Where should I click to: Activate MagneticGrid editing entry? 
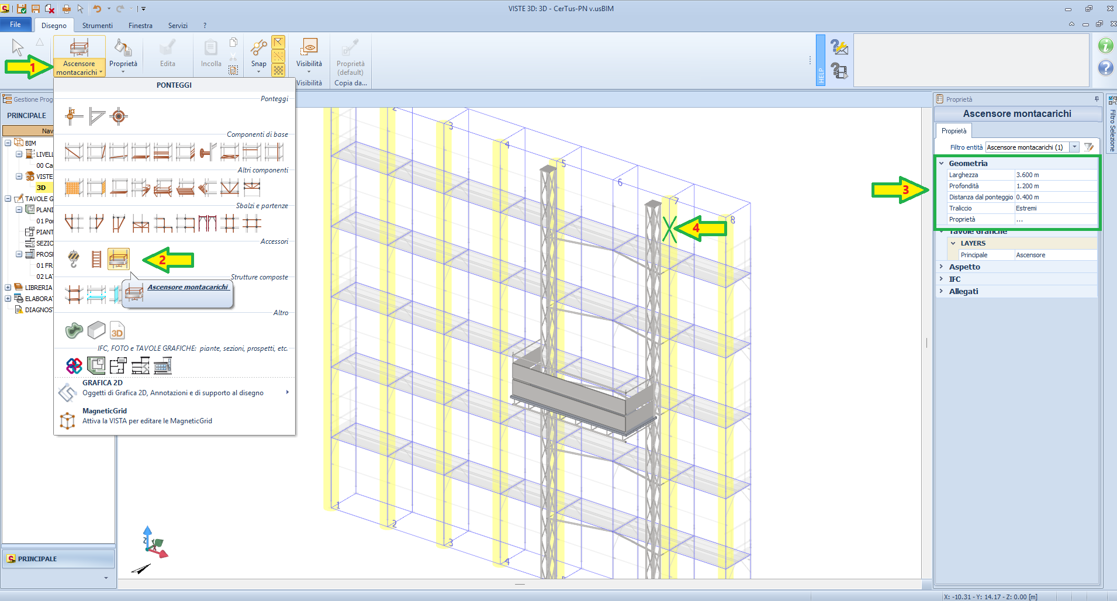point(147,416)
